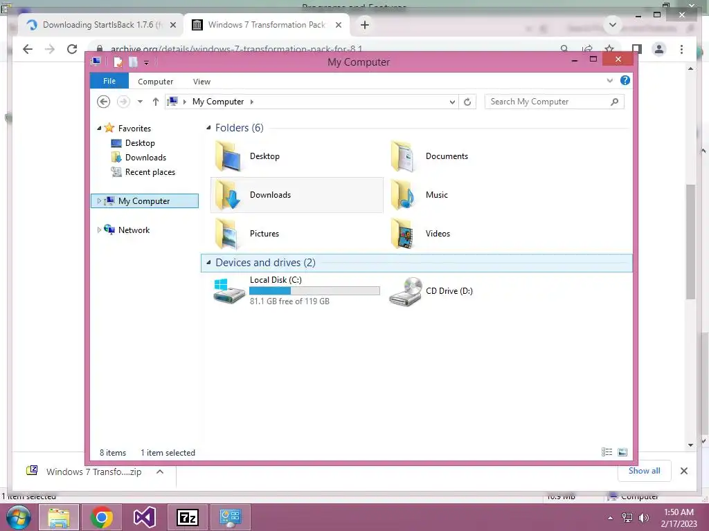The width and height of the screenshot is (709, 531).
Task: Open the Documents folder icon
Action: coord(402,156)
